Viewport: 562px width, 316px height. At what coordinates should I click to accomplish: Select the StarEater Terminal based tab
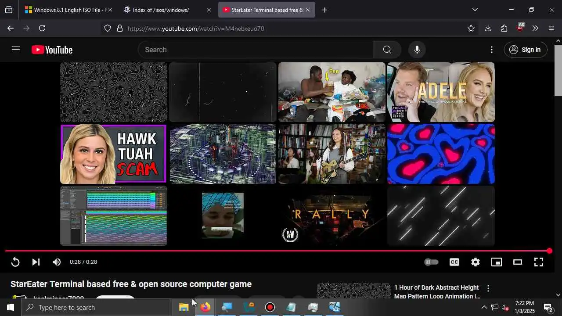click(263, 10)
